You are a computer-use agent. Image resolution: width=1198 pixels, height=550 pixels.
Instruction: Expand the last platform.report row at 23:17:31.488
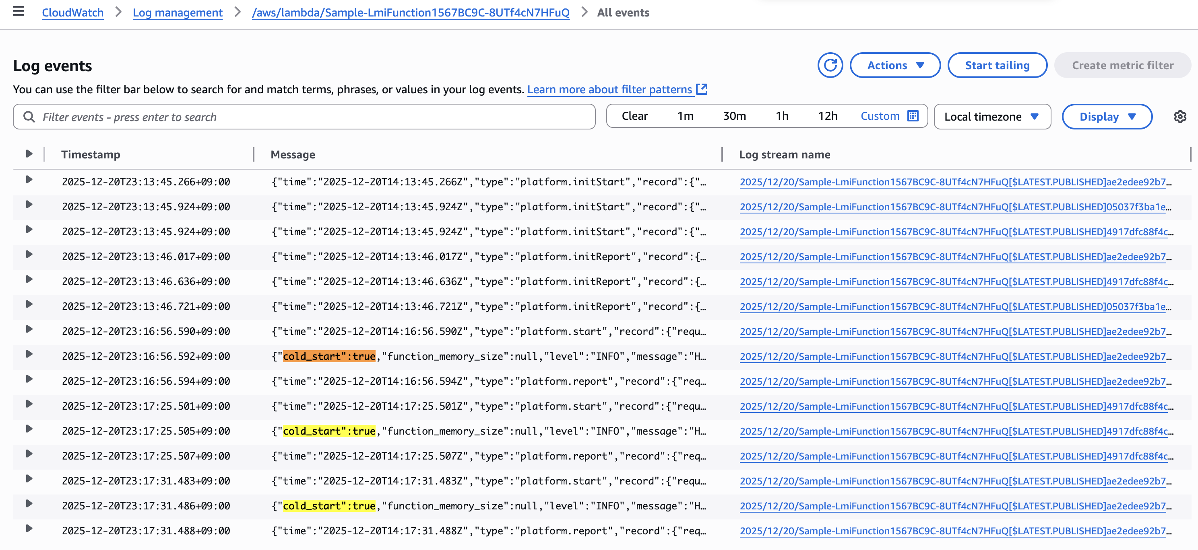pos(29,529)
